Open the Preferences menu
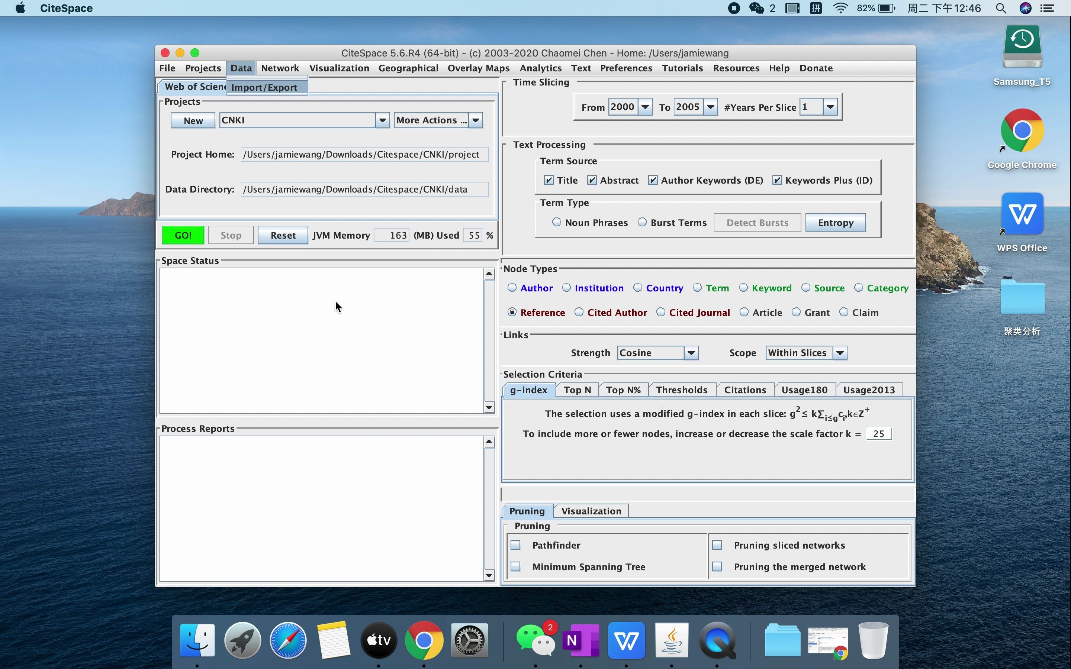1071x669 pixels. [626, 68]
